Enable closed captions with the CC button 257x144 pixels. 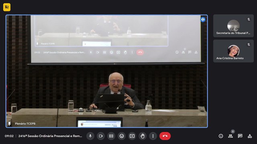[111, 136]
